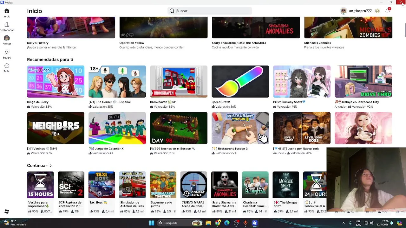Continue Simulador de Autobús de Islas
Viewport: 406px width, 228px height.
point(132,185)
